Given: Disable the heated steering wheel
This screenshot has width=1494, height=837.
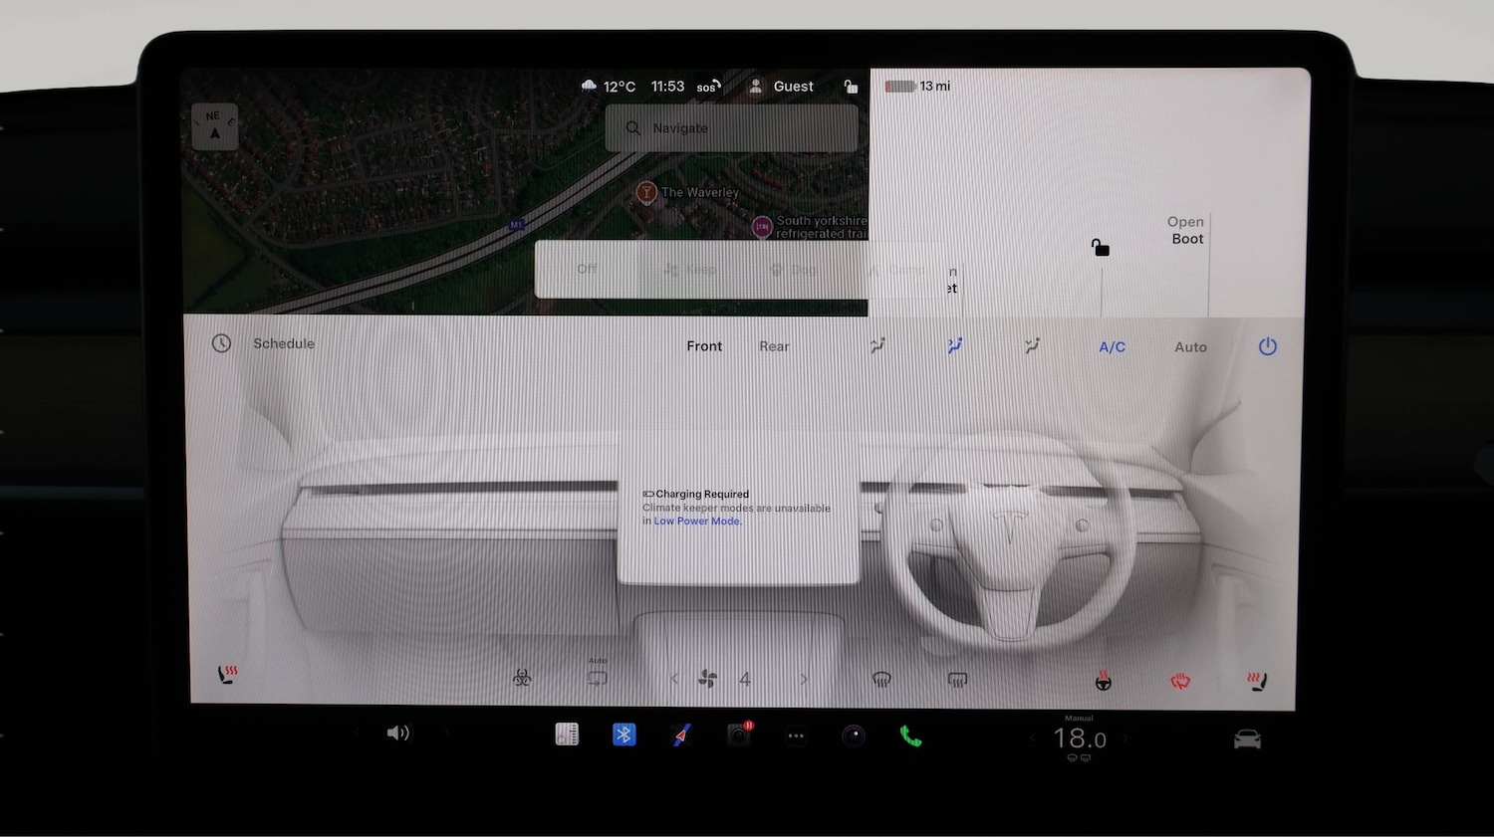Looking at the screenshot, I should coord(1104,680).
